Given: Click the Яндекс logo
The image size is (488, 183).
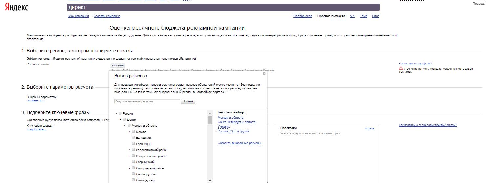Looking at the screenshot, I should coord(16,8).
